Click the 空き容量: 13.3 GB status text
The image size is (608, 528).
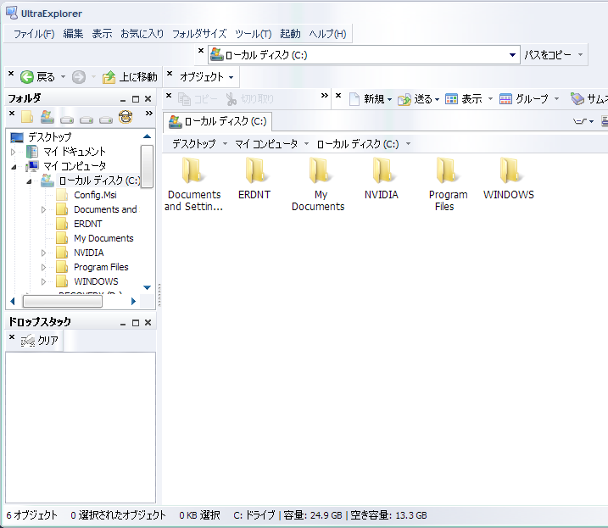click(x=388, y=515)
